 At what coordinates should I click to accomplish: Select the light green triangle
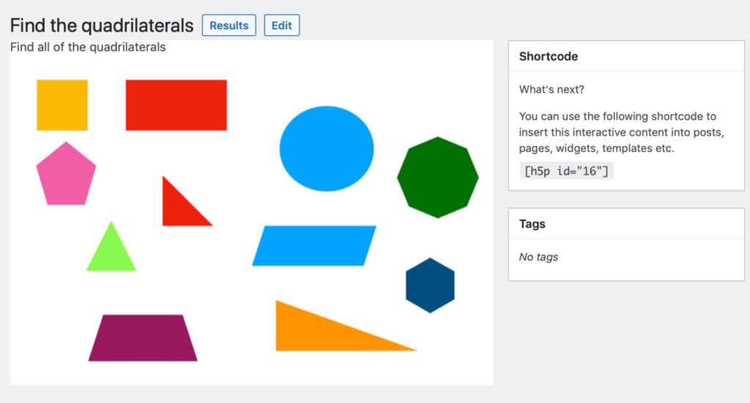pos(111,254)
